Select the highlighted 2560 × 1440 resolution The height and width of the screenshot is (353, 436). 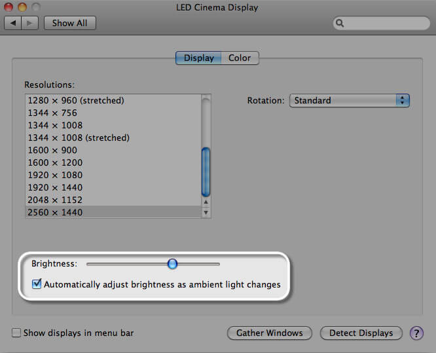[x=113, y=212]
